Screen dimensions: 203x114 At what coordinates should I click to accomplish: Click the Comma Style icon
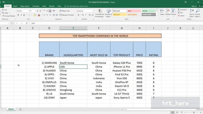[86, 15]
